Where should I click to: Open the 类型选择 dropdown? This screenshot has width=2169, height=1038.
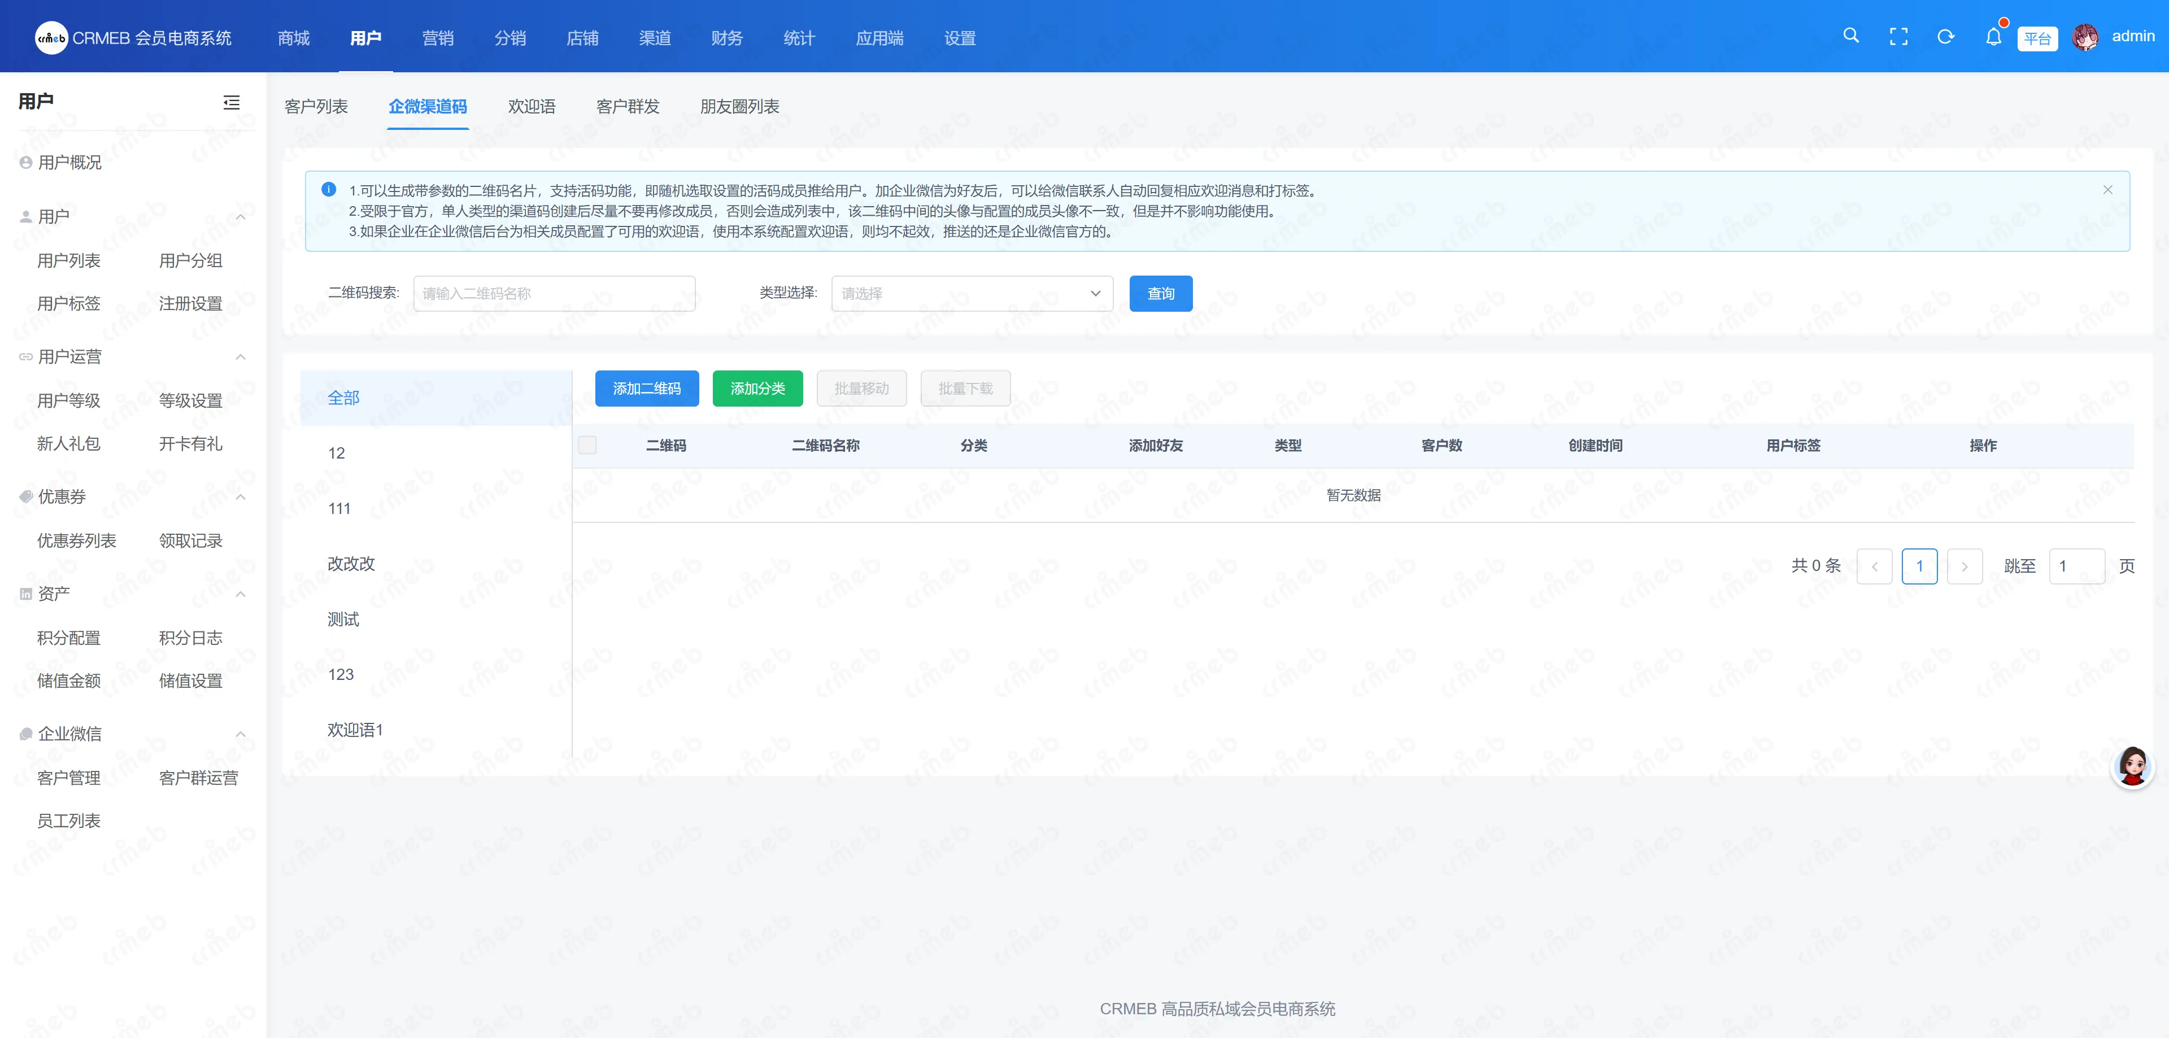[972, 294]
